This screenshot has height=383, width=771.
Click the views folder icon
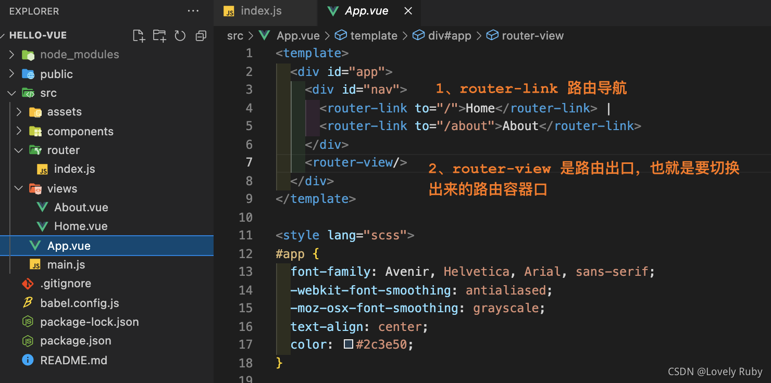point(35,188)
